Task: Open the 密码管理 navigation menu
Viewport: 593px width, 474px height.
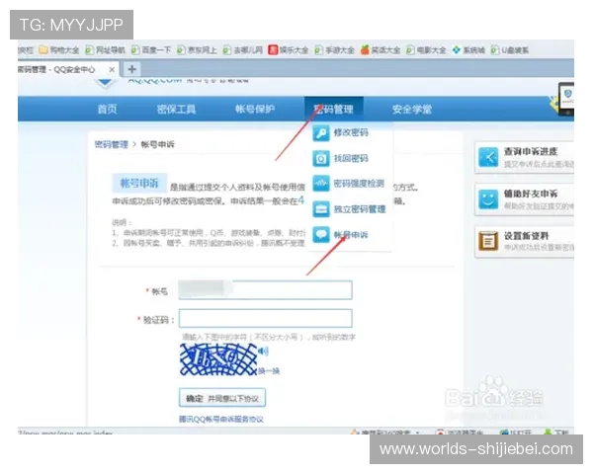Action: point(334,110)
